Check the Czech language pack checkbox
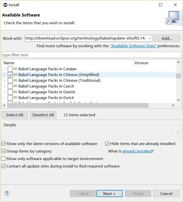Screen dimensions: 183x202 point(10,86)
